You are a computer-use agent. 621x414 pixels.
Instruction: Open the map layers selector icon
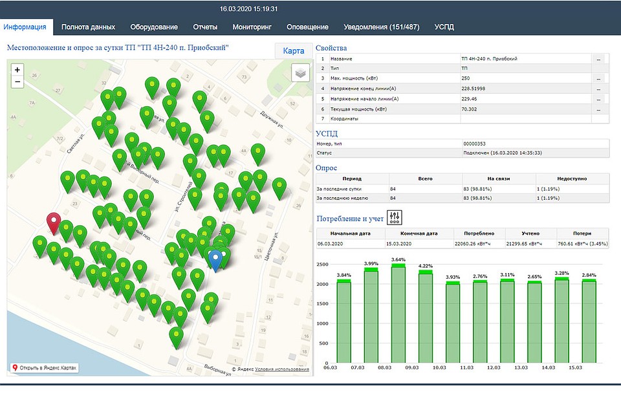[301, 73]
